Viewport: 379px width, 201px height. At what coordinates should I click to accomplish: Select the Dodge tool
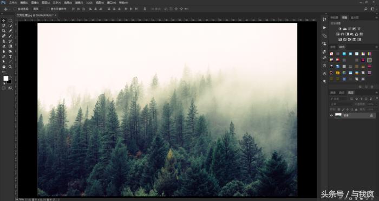tap(10, 51)
